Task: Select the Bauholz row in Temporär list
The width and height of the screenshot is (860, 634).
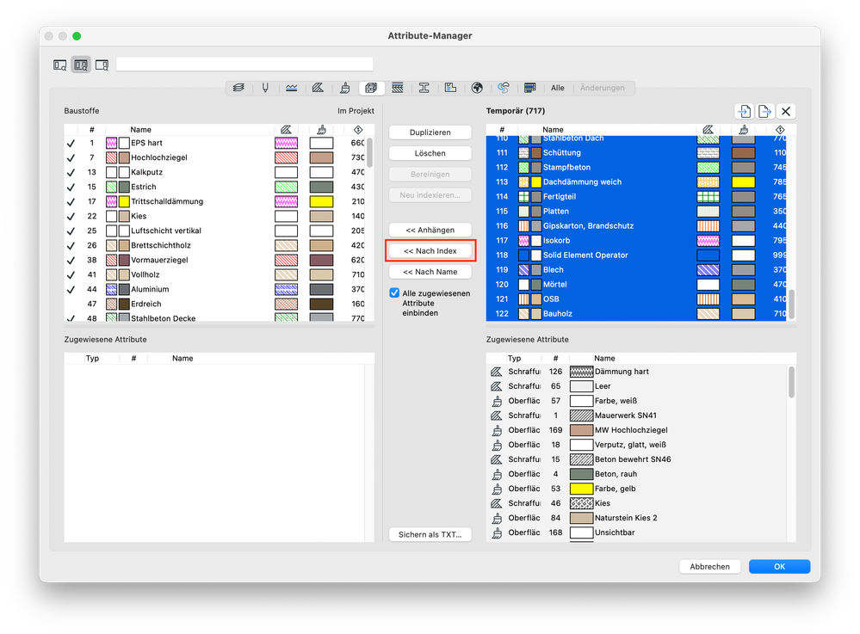Action: (x=636, y=314)
